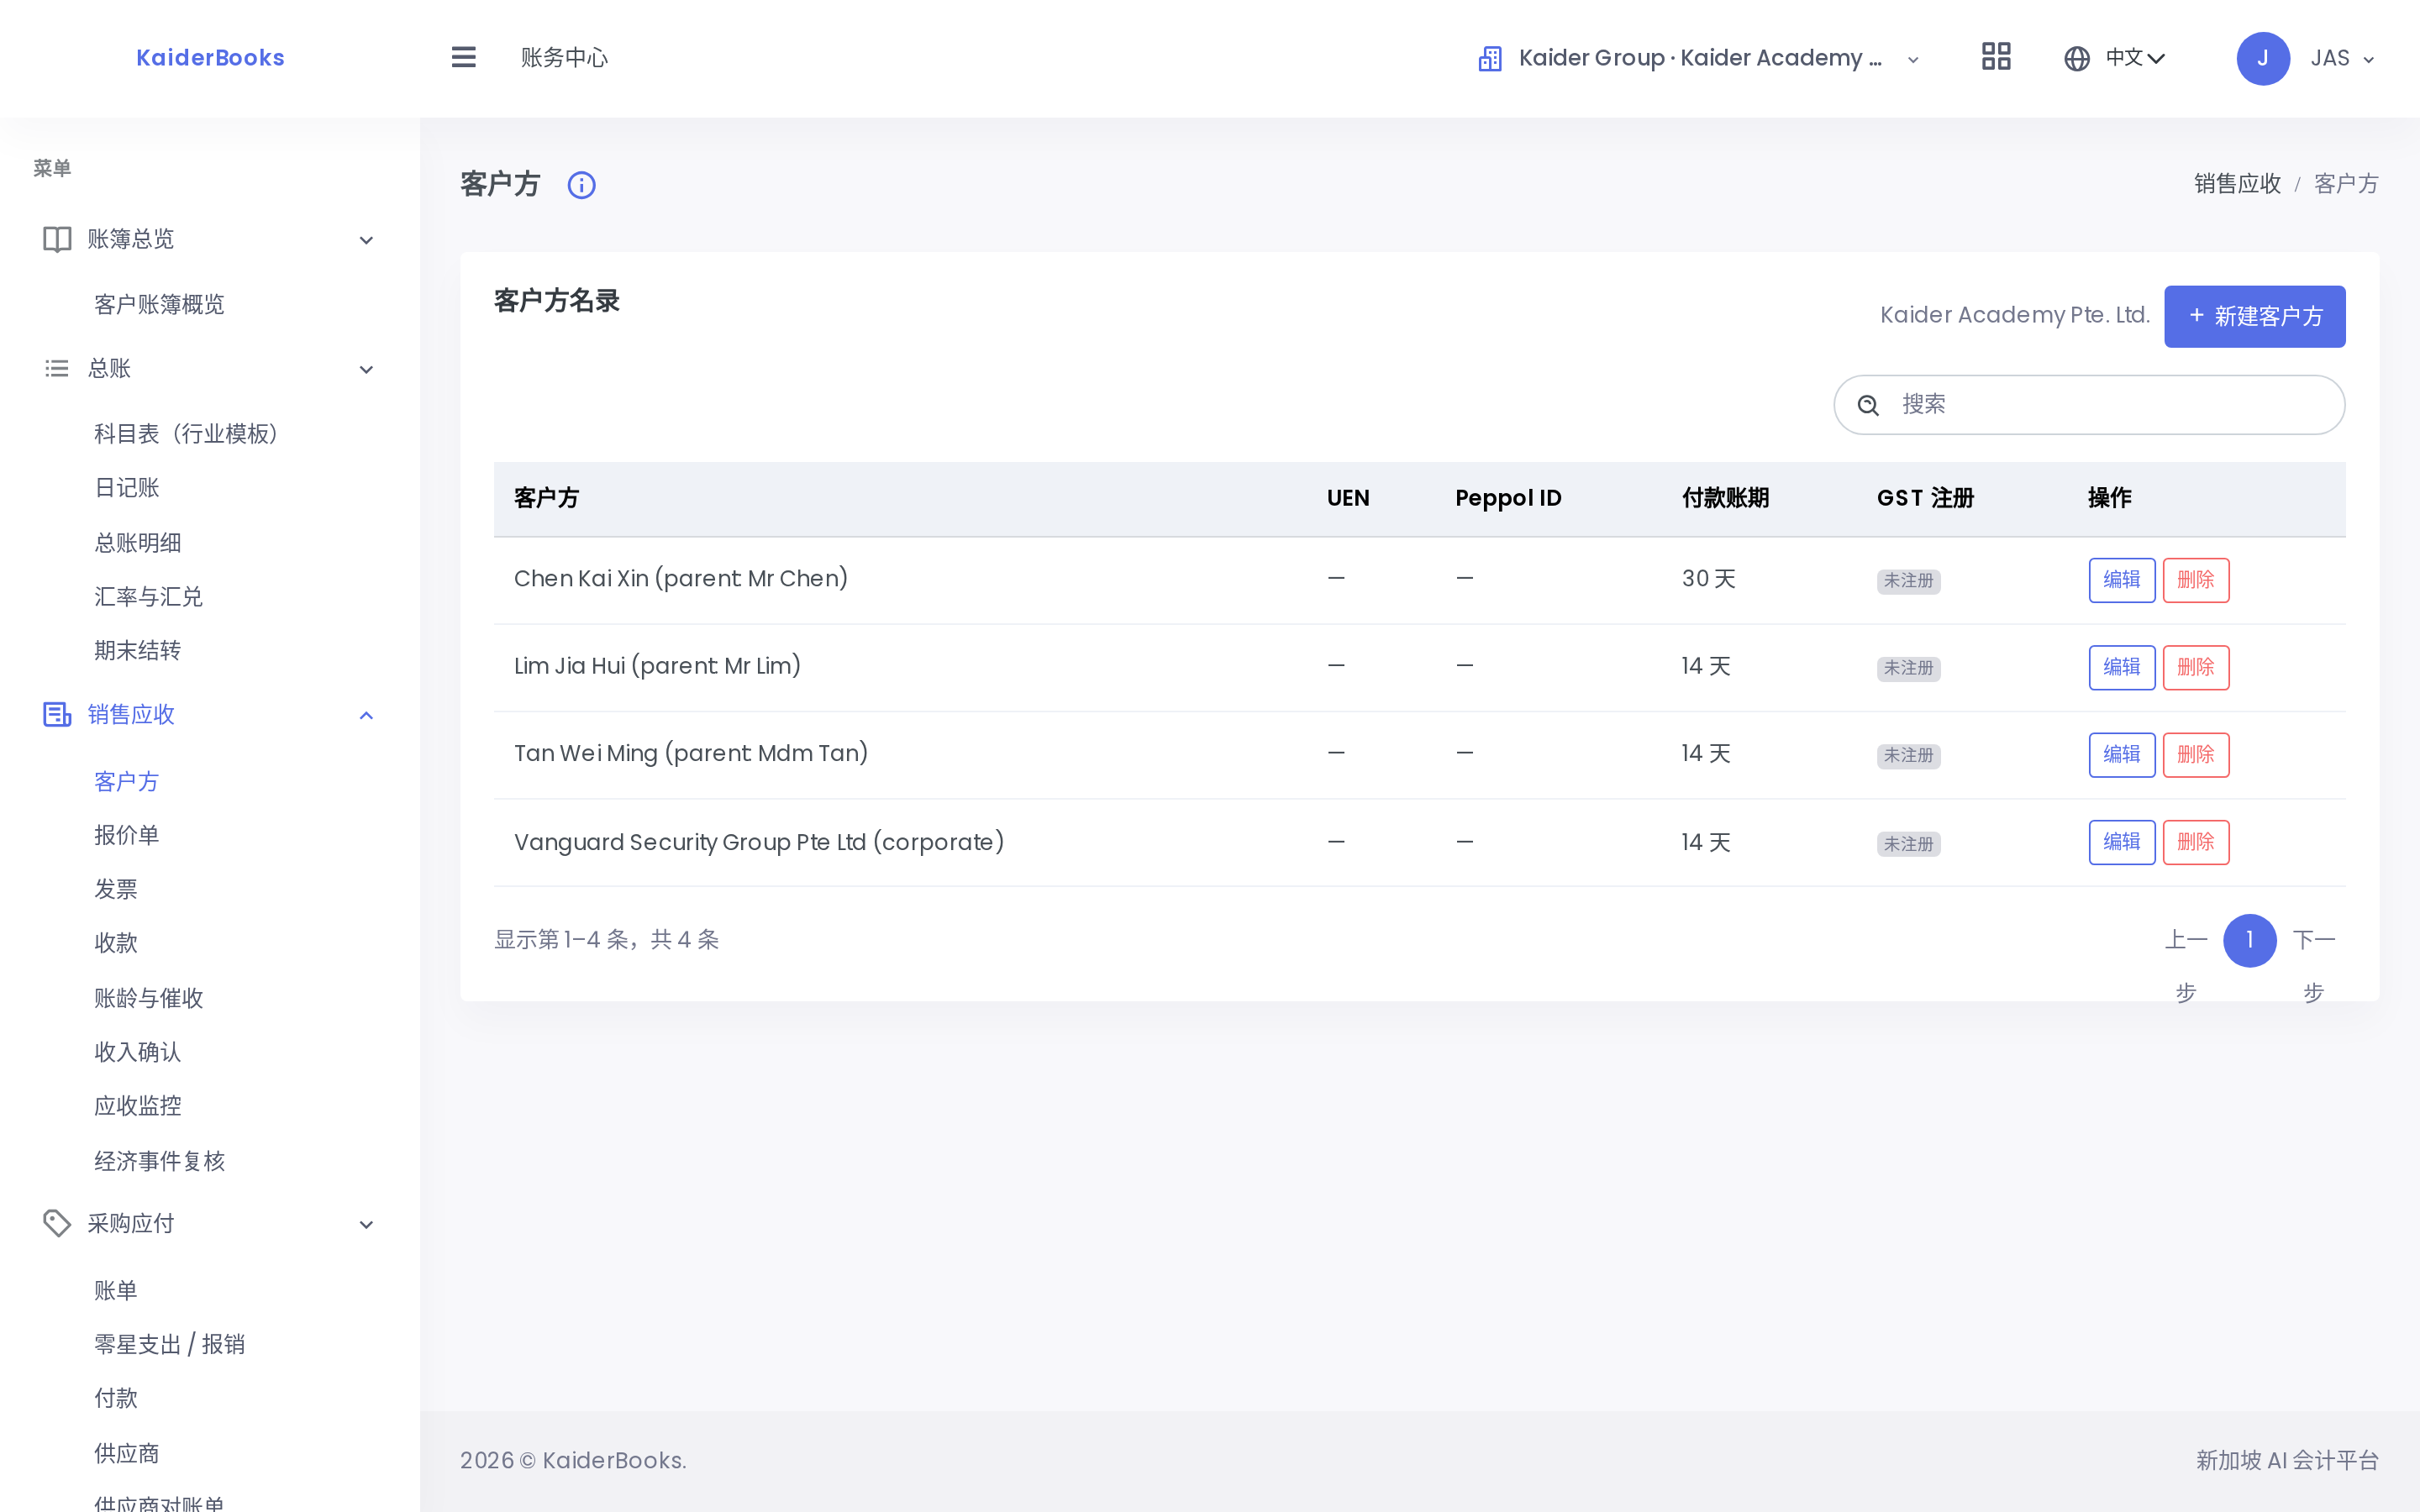
Task: Select 客户方 in the sidebar
Action: coord(127,782)
